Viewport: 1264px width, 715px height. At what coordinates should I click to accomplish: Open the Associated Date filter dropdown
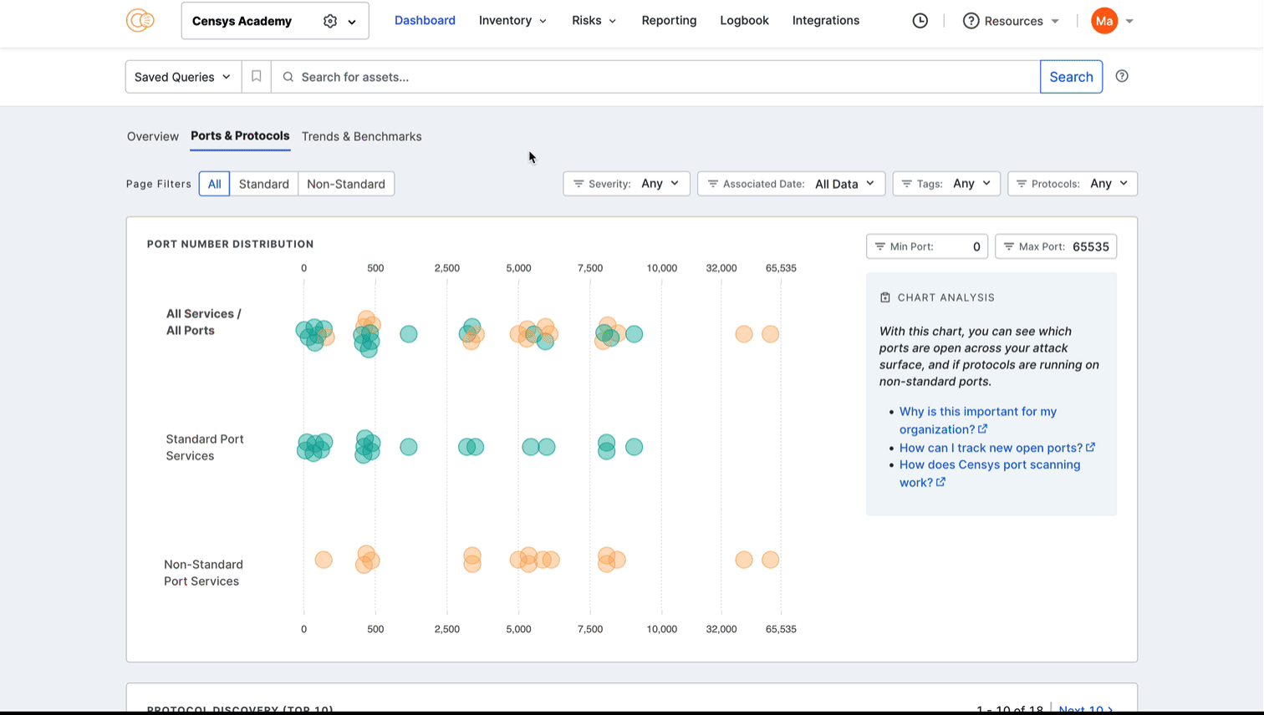point(791,184)
